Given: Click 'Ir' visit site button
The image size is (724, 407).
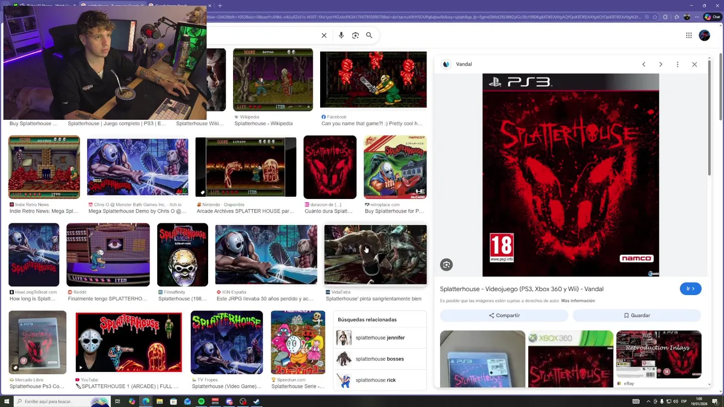Looking at the screenshot, I should 691,289.
